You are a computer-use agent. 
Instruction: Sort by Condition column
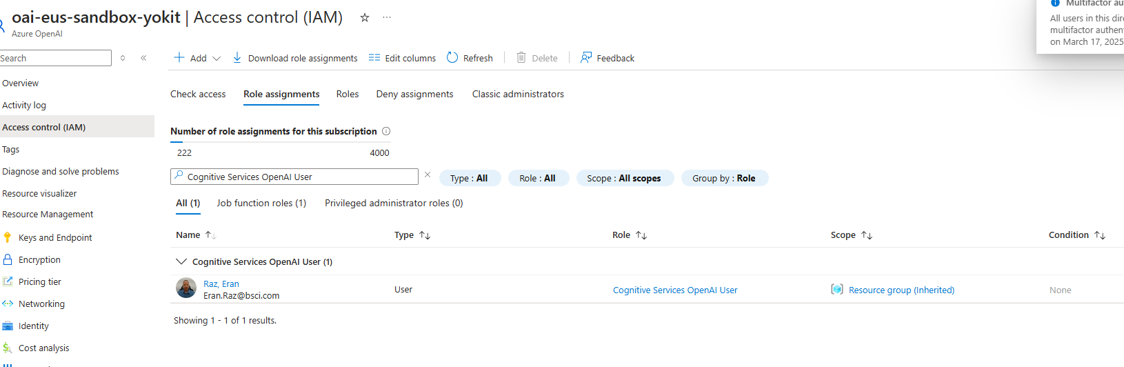point(1077,235)
